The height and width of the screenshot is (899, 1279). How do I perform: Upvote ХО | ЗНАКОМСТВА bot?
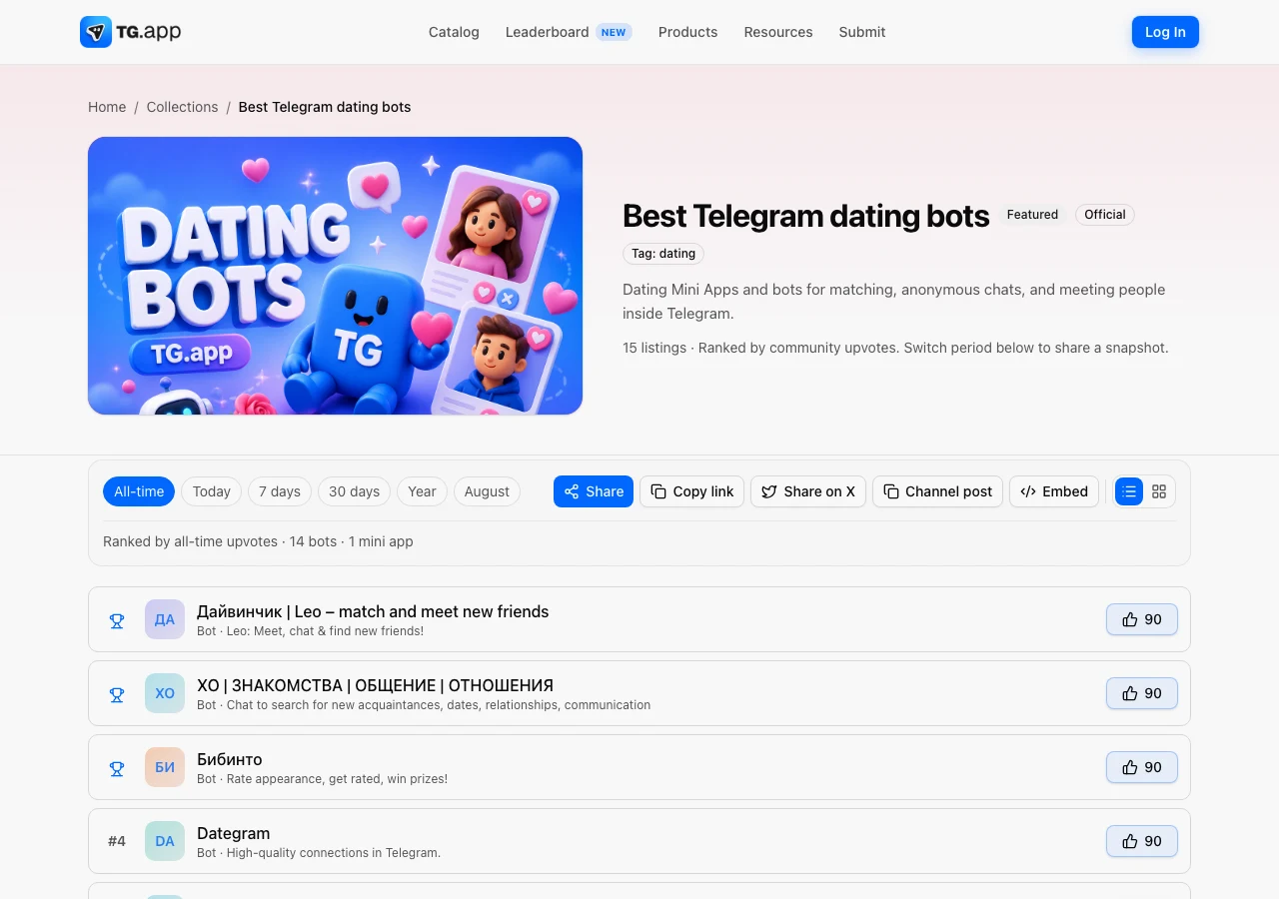tap(1142, 693)
